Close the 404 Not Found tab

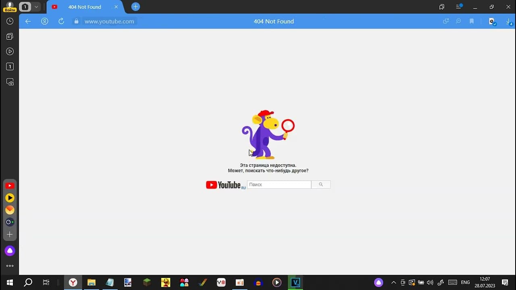[117, 7]
